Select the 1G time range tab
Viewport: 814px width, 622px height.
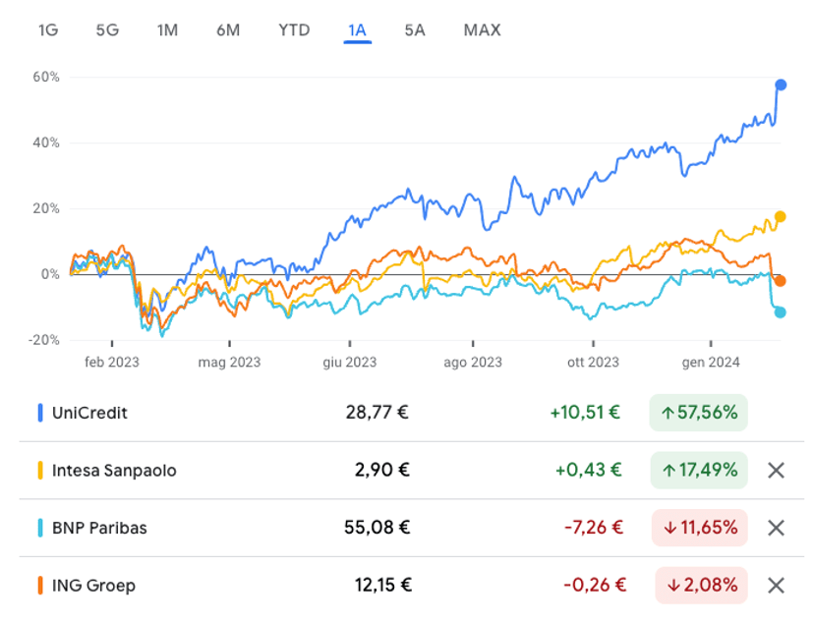(x=48, y=30)
